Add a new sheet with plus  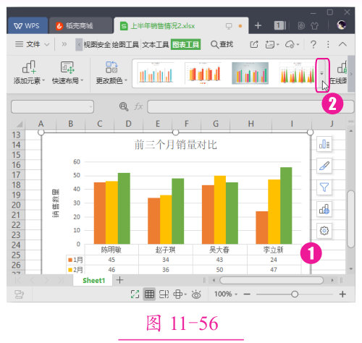tap(119, 280)
